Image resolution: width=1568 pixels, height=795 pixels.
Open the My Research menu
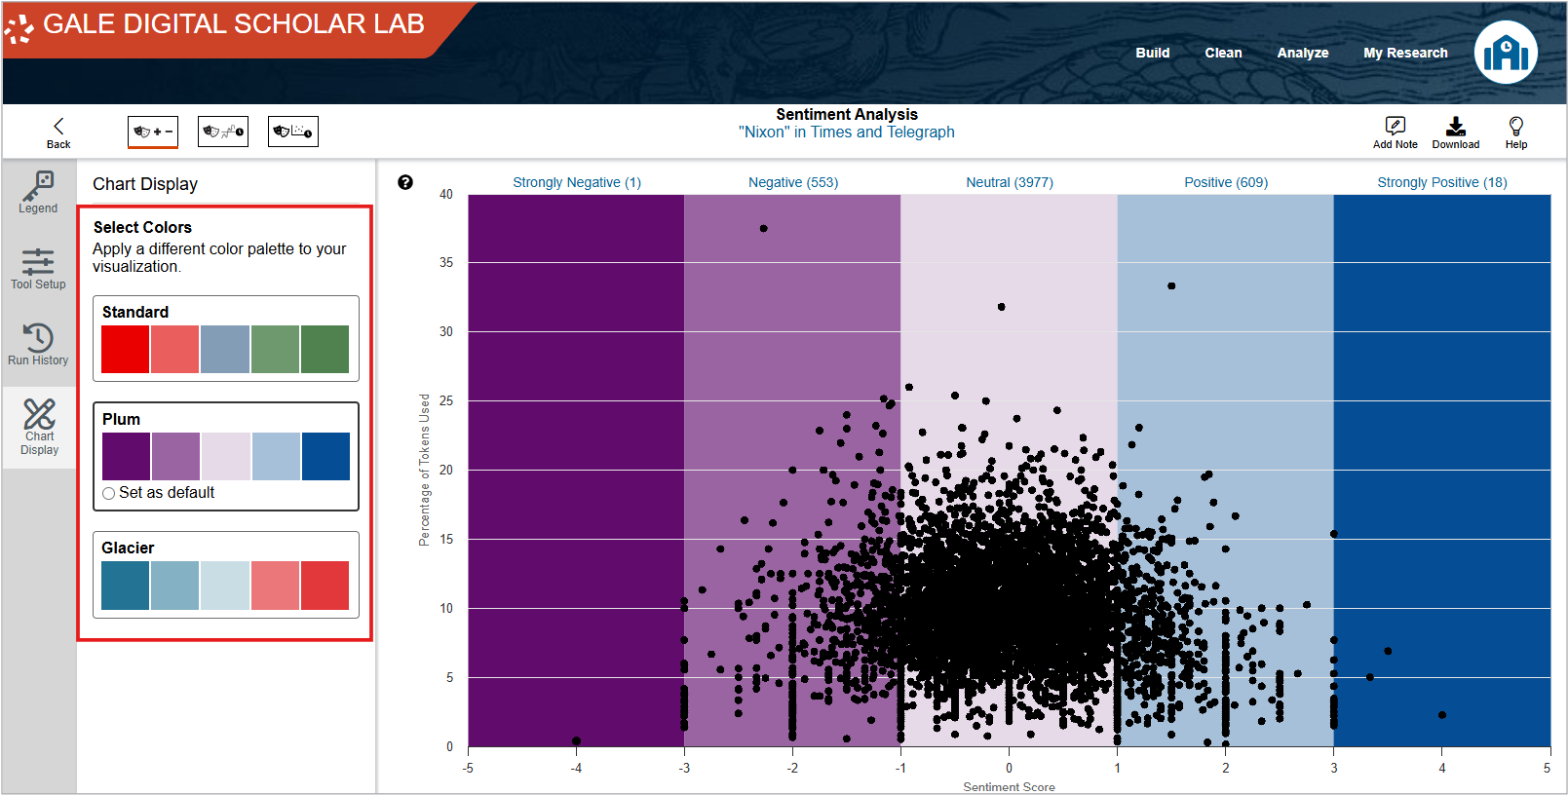pyautogui.click(x=1405, y=53)
